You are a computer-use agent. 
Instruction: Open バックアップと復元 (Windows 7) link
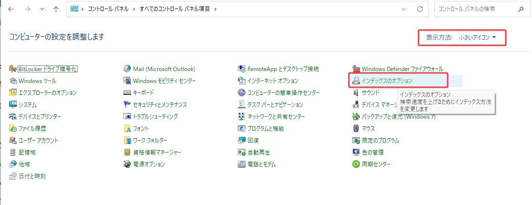399,116
